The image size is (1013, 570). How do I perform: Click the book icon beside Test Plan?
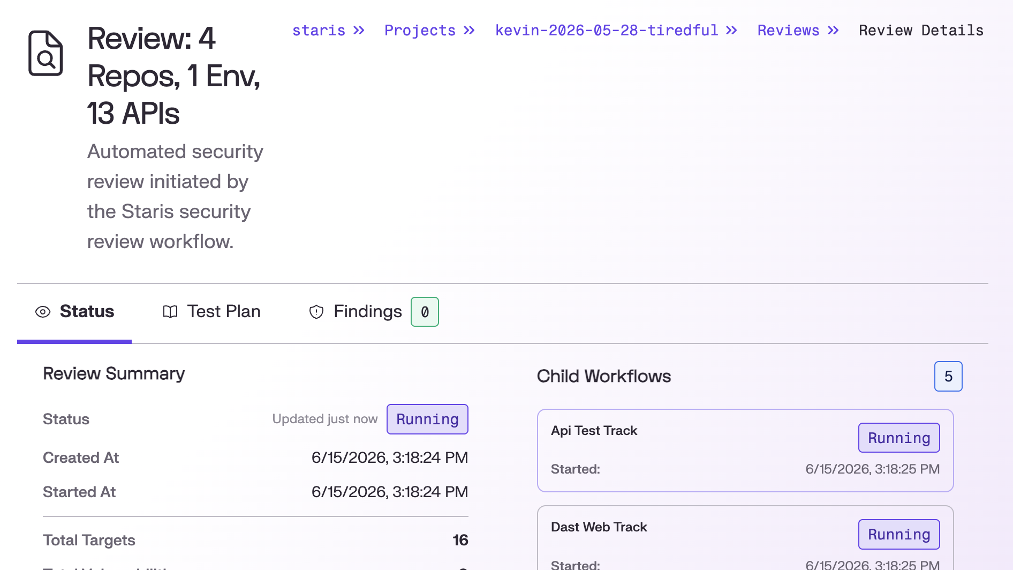tap(170, 312)
